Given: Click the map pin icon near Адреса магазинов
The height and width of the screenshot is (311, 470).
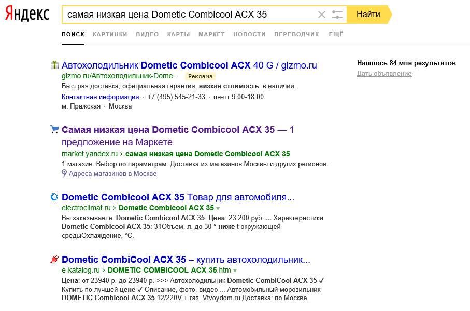Looking at the screenshot, I should (x=64, y=173).
